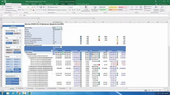Screen dimensions: 170x95
Task: Insert function with the fx button
Action: click(20, 15)
